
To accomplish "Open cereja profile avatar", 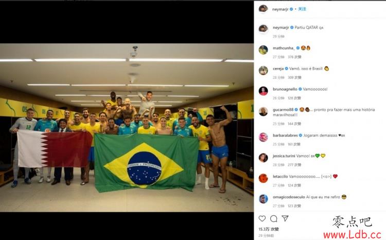I will pos(263,71).
